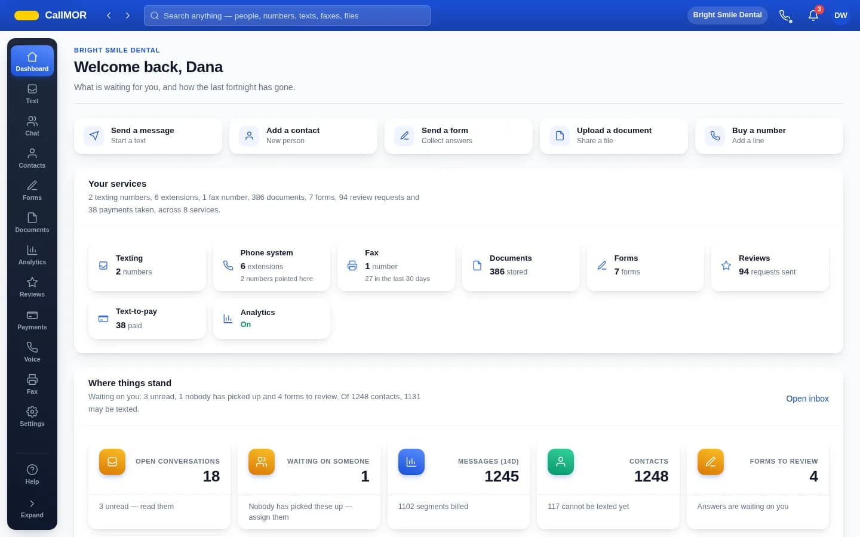This screenshot has width=860, height=537.
Task: Open Payments in the sidebar
Action: [x=32, y=320]
